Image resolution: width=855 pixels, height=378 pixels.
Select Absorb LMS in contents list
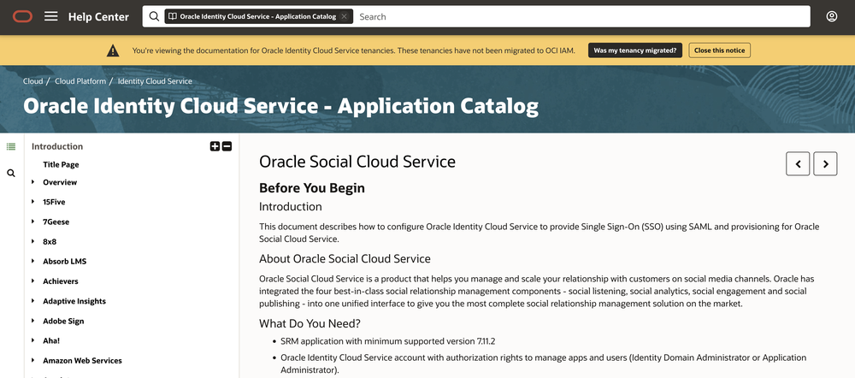(65, 262)
